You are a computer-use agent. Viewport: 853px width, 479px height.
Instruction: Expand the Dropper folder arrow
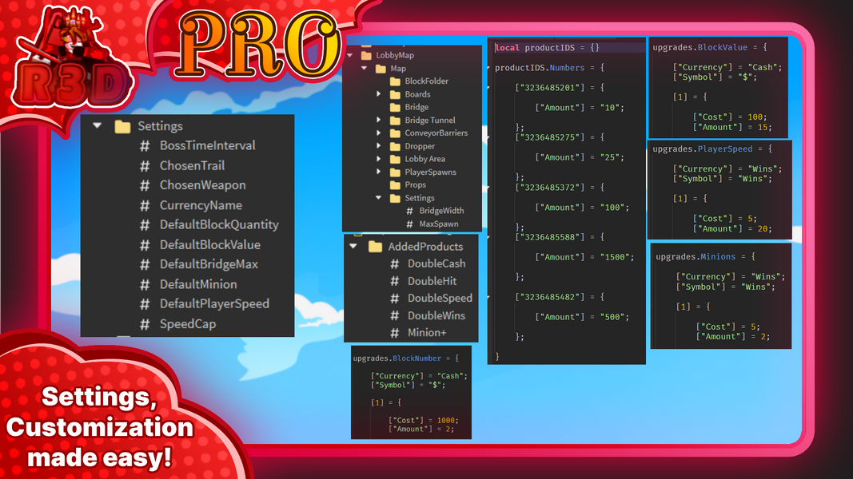(x=379, y=145)
